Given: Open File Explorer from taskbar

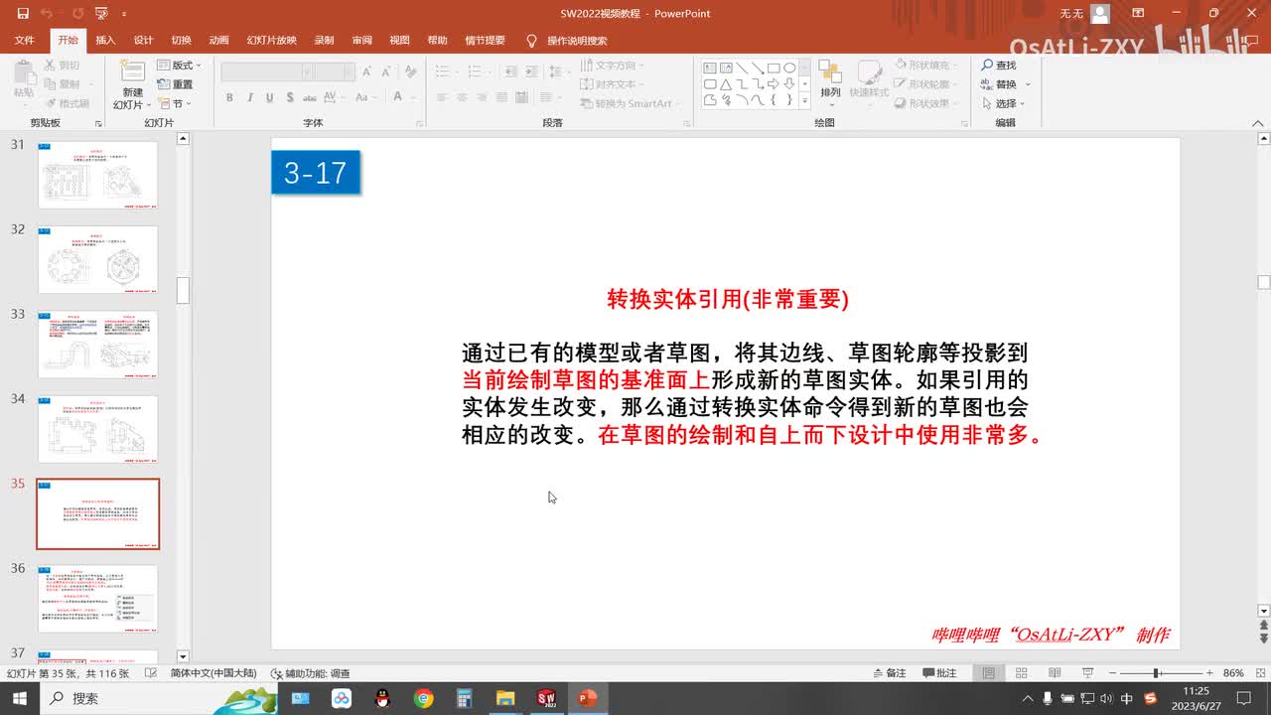Looking at the screenshot, I should pos(505,699).
